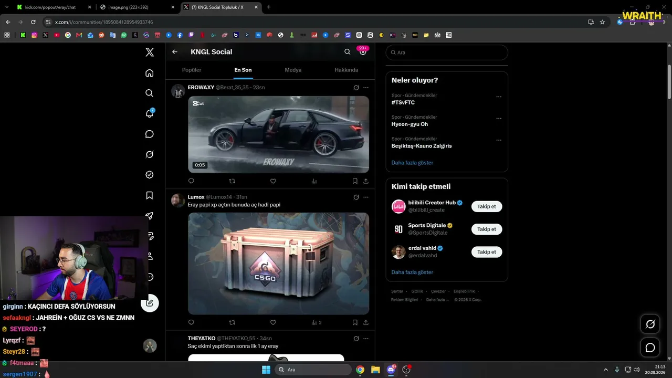Image resolution: width=672 pixels, height=378 pixels.
Task: Open options for #TSvFTC trend
Action: coord(499,97)
